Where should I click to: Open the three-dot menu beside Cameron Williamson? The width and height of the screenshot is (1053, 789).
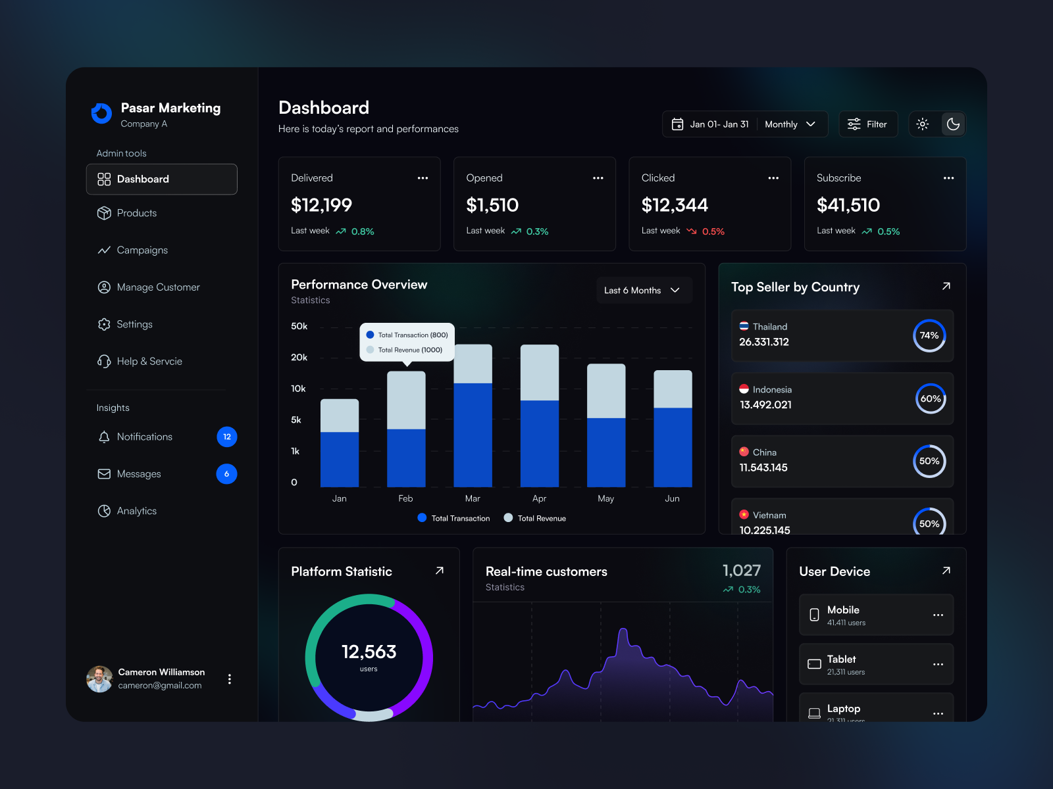tap(230, 679)
